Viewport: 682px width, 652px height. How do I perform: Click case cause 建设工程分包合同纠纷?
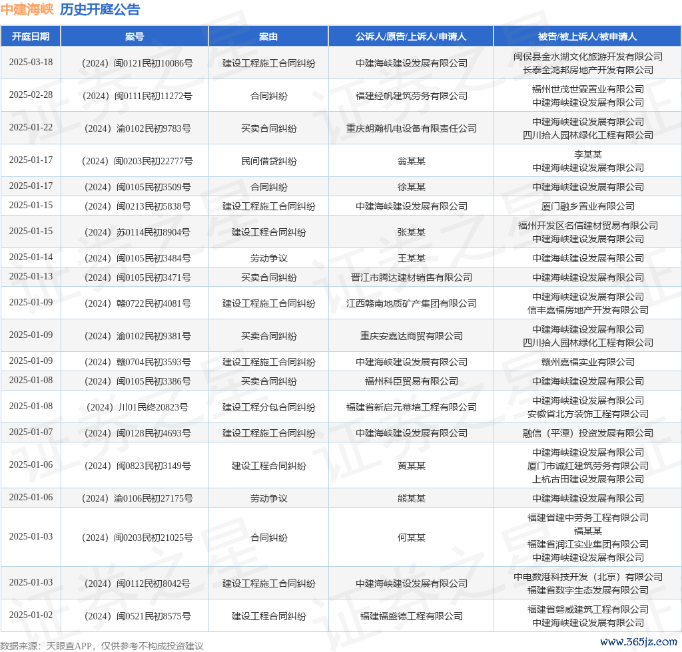pyautogui.click(x=269, y=407)
